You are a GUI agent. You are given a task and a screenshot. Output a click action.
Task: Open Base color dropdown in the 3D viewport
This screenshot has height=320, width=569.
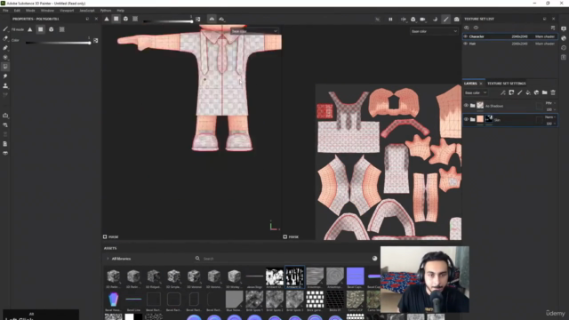(x=254, y=31)
